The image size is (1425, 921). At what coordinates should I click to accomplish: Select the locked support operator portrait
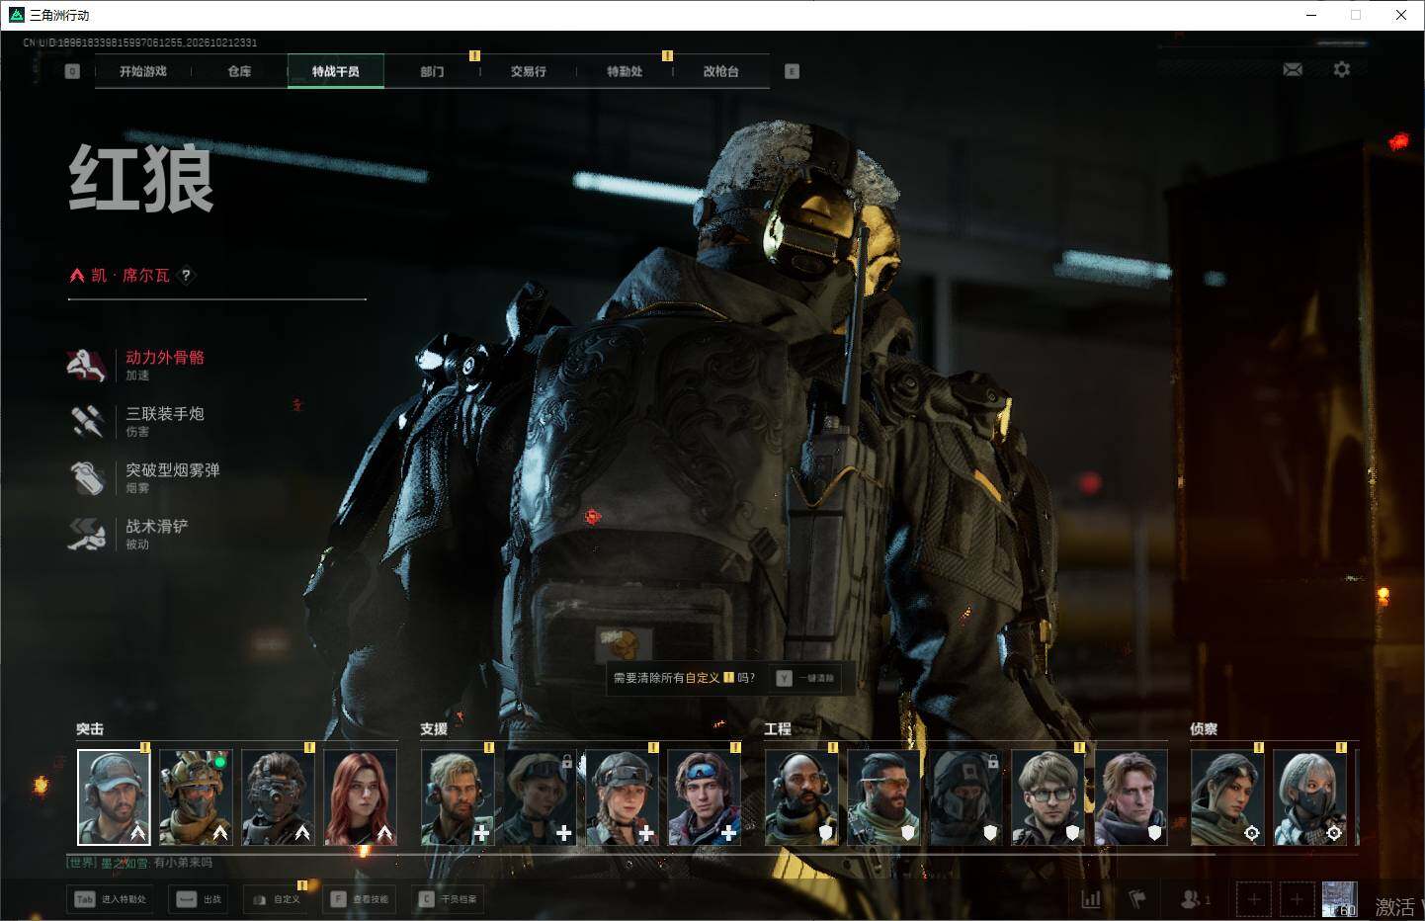(x=540, y=797)
